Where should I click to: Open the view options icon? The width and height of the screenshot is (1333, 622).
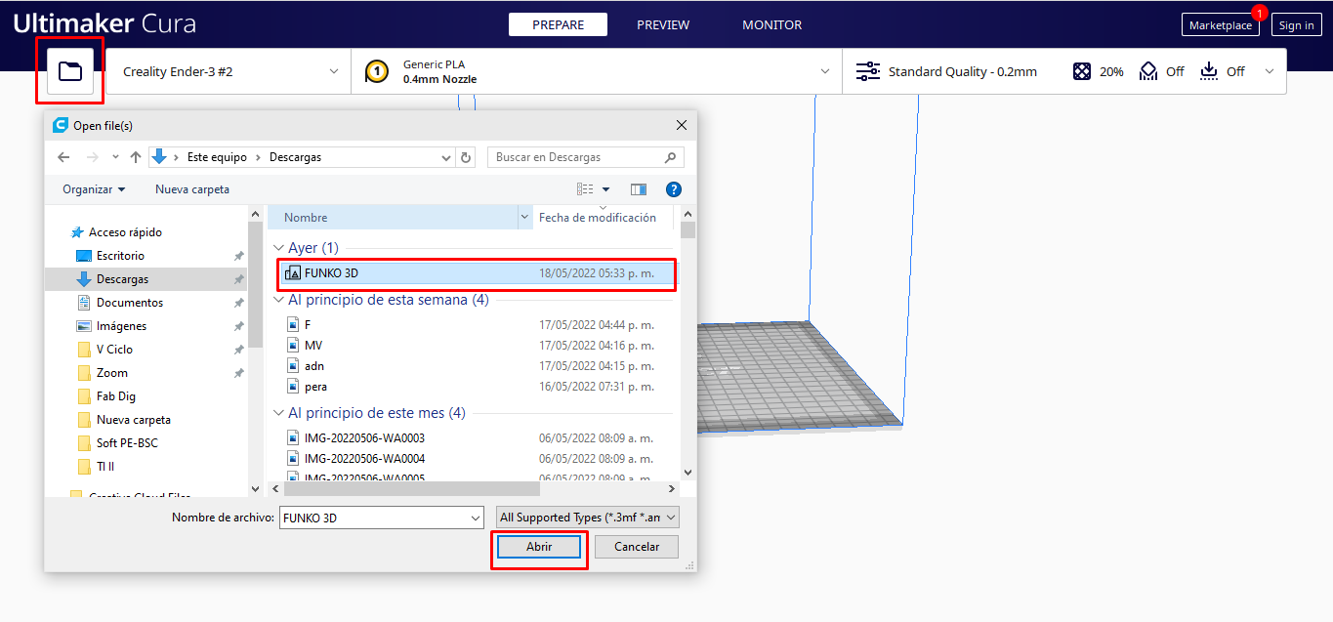585,189
